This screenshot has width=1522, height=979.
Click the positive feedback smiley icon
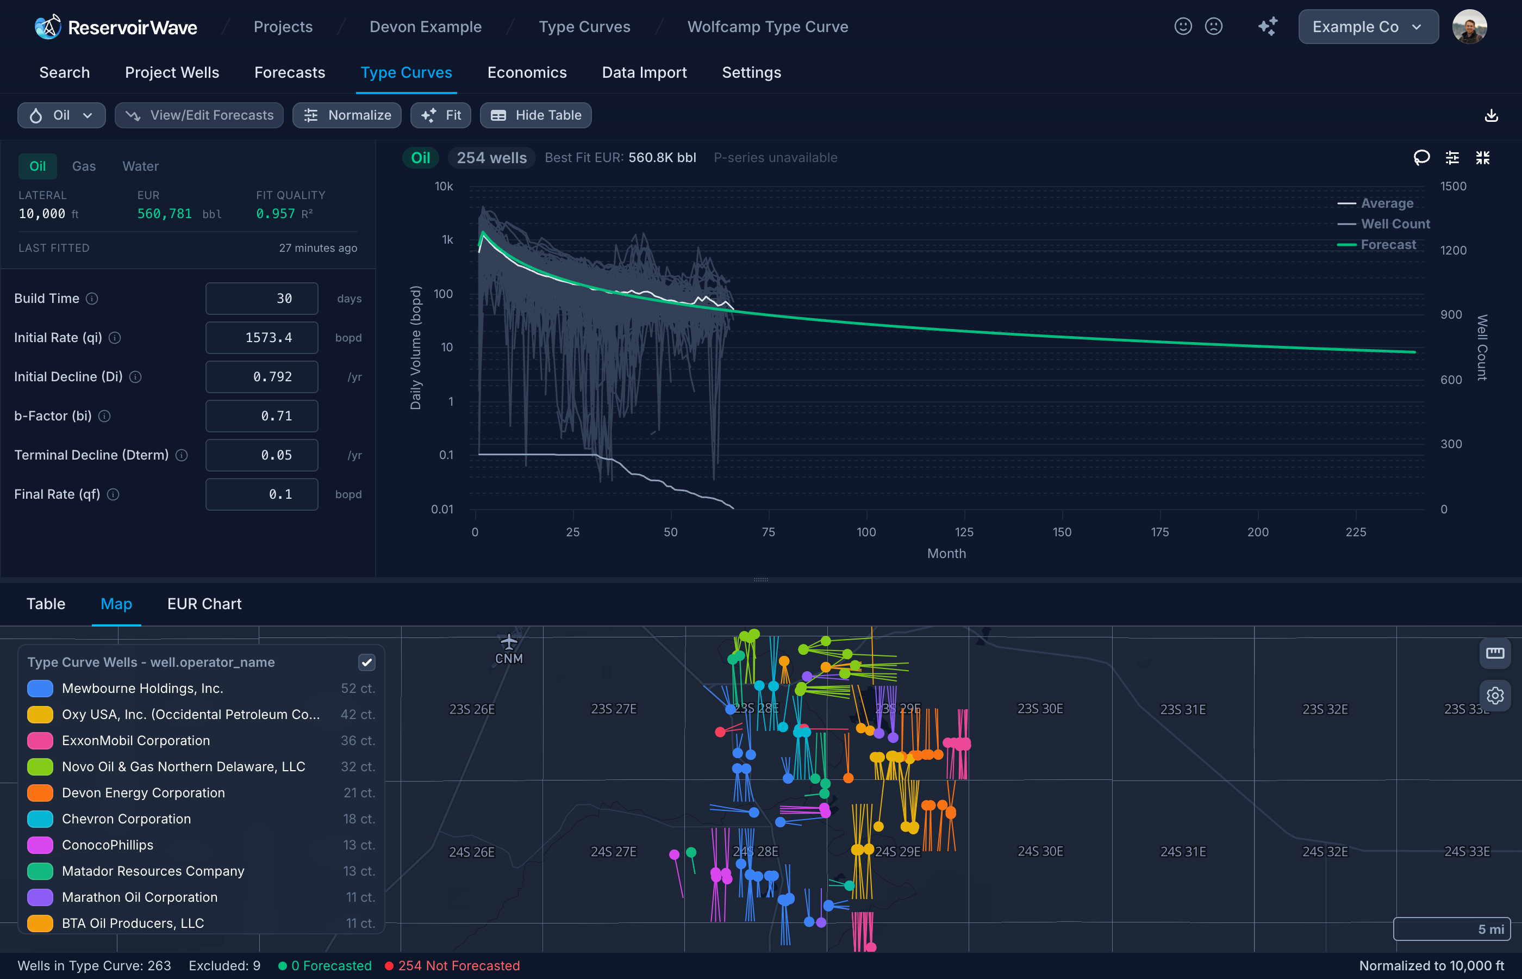[1183, 27]
